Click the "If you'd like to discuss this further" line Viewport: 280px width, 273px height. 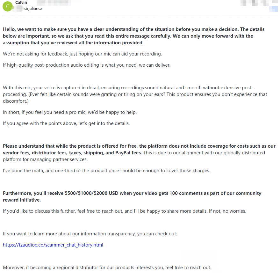[124, 211]
